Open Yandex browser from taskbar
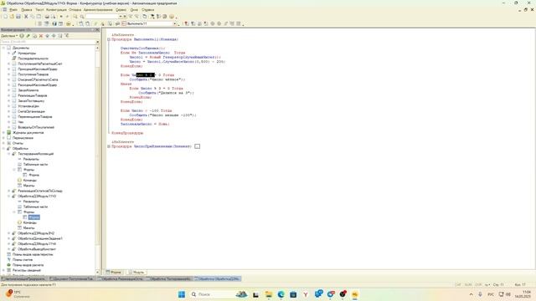Screen dimensions: 536x301 [x=306, y=294]
